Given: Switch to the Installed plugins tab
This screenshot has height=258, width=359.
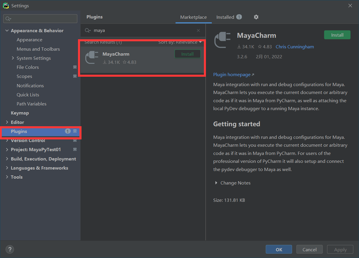Looking at the screenshot, I should (x=225, y=17).
